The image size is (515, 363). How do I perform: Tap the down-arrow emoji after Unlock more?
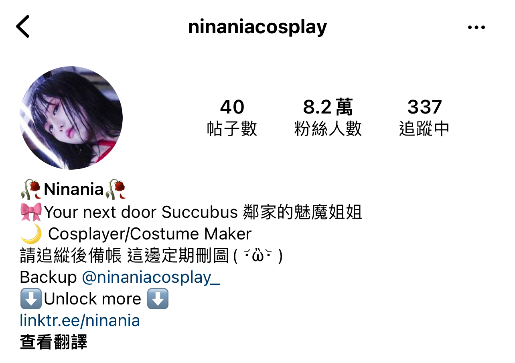pos(158,299)
